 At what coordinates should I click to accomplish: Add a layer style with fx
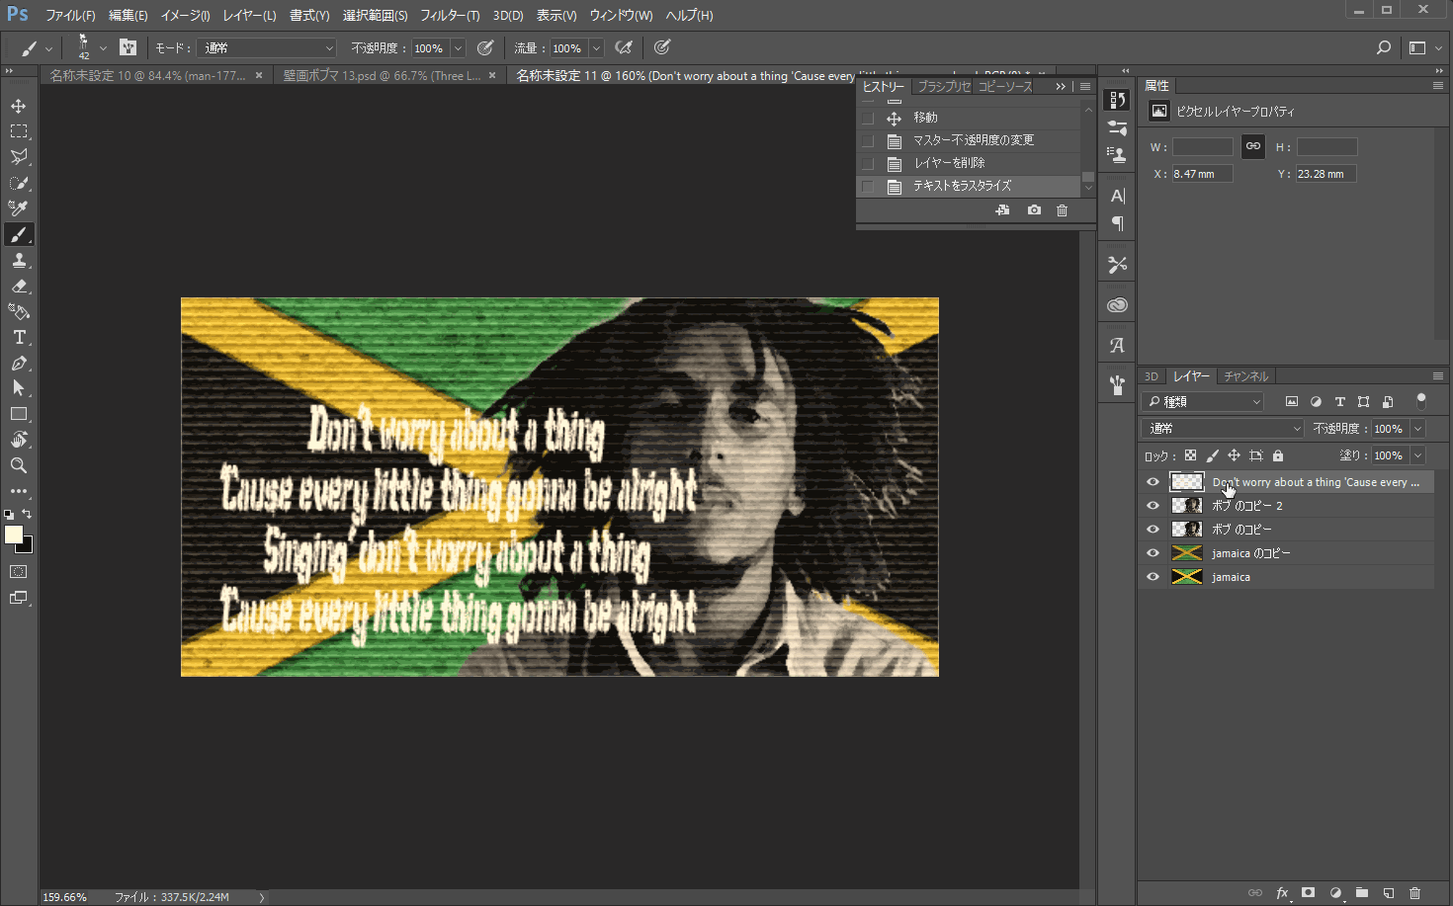1282,893
